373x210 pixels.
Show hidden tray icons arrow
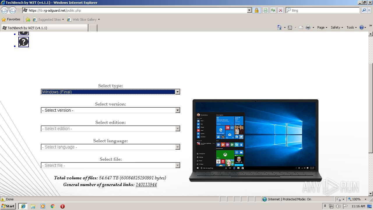click(325, 206)
